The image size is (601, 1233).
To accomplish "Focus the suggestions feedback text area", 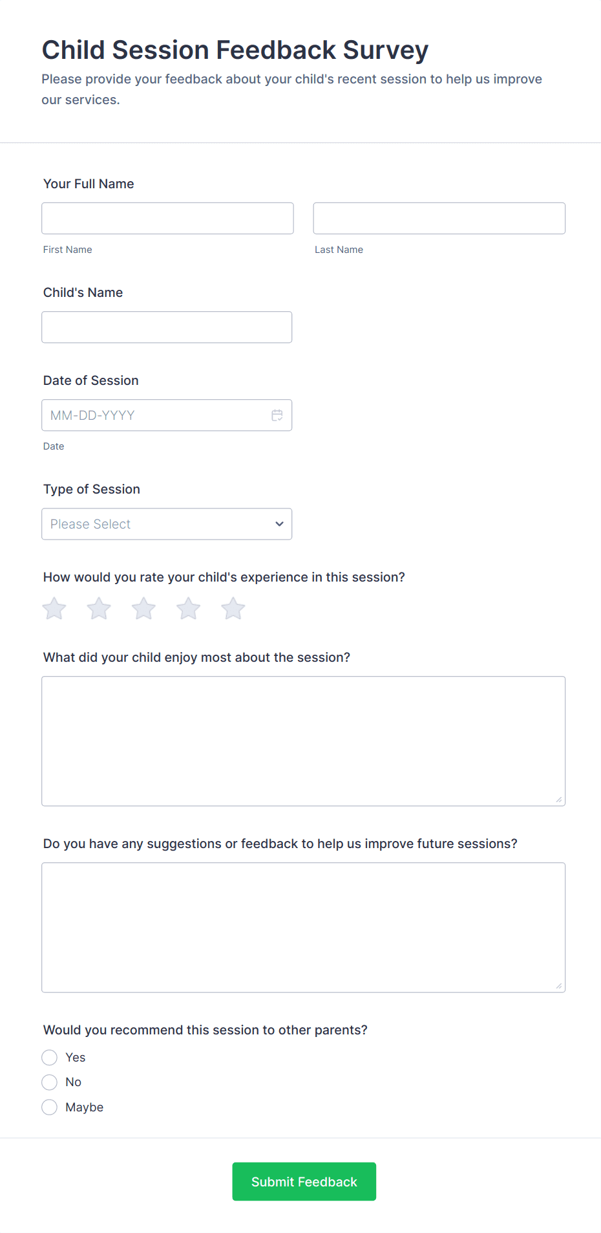I will tap(303, 927).
